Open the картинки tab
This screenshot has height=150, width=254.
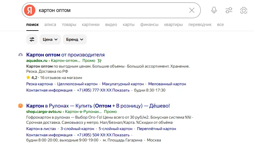pos(91,25)
